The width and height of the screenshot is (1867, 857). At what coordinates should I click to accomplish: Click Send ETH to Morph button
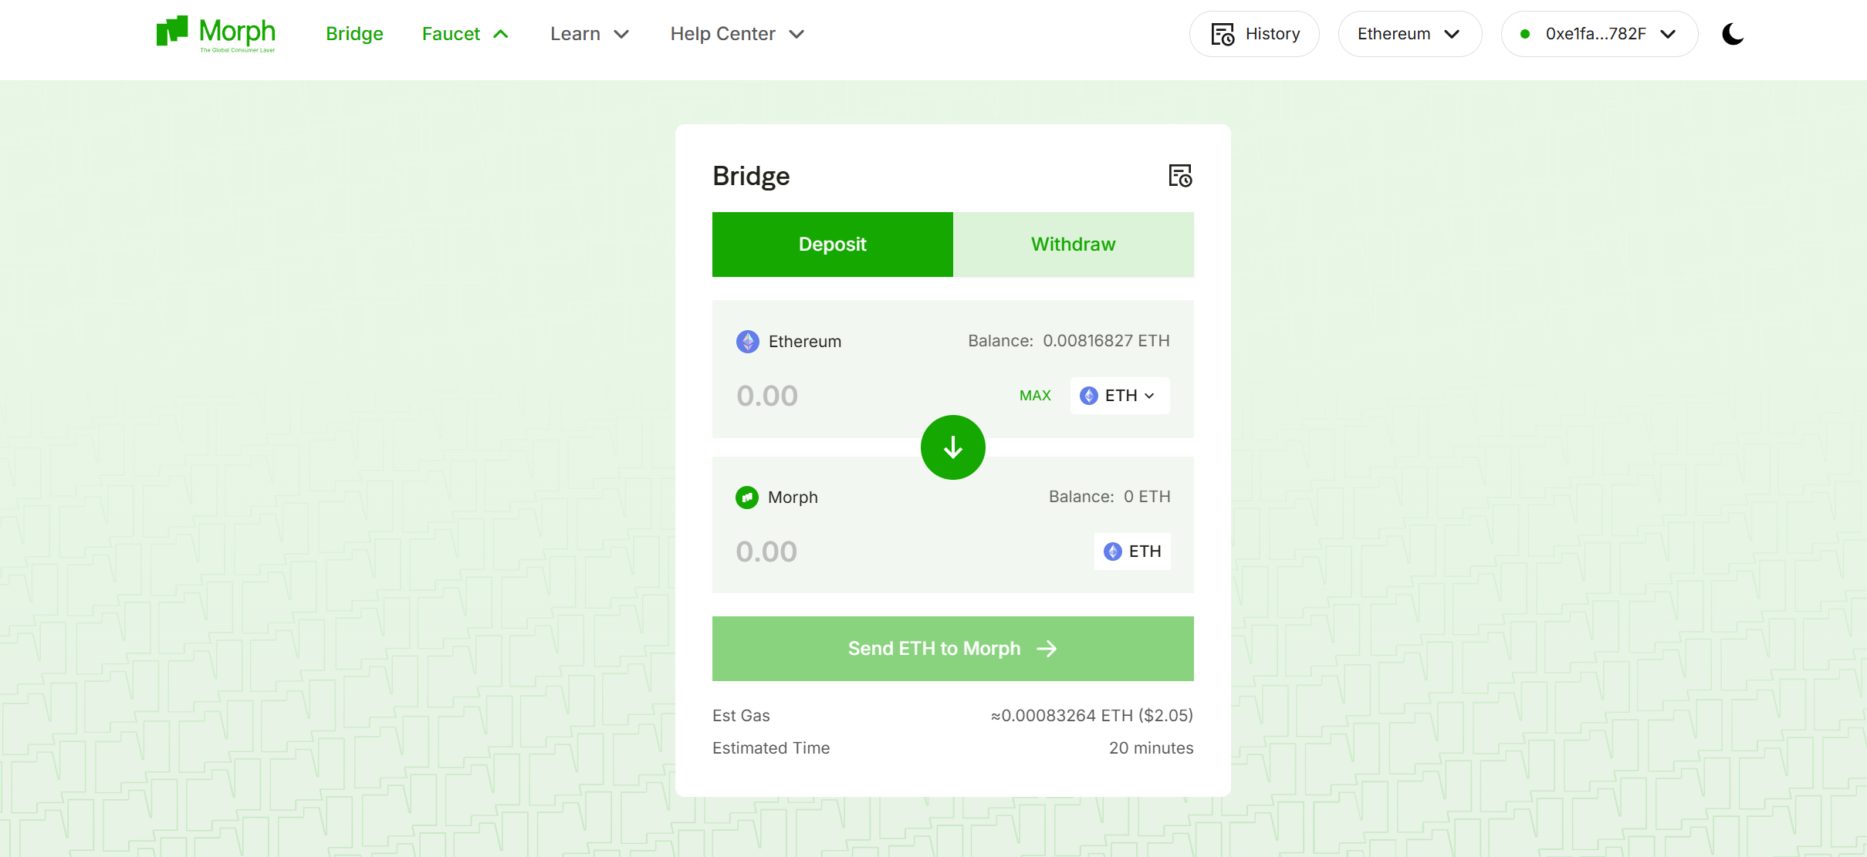(x=952, y=649)
